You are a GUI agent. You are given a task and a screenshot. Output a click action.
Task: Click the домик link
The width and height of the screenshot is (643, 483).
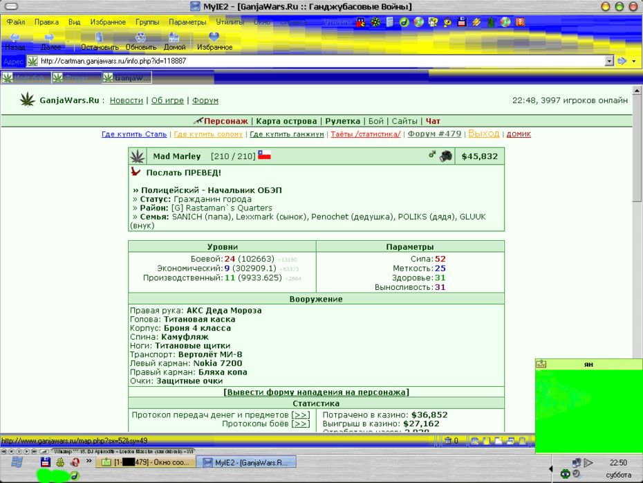pyautogui.click(x=519, y=134)
